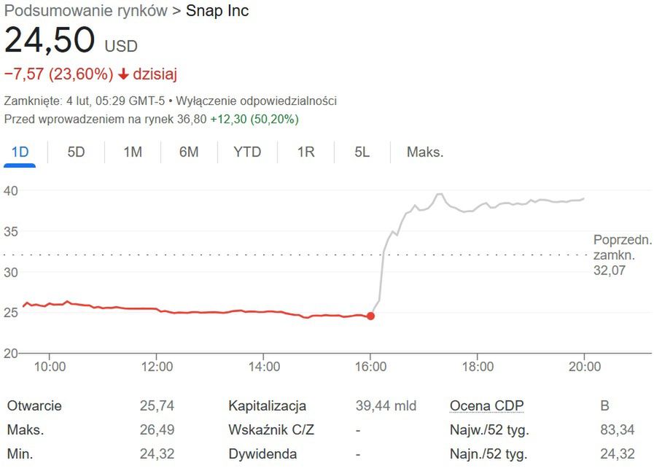Open the 5L five-year range tab
Image resolution: width=654 pixels, height=471 pixels.
click(362, 152)
